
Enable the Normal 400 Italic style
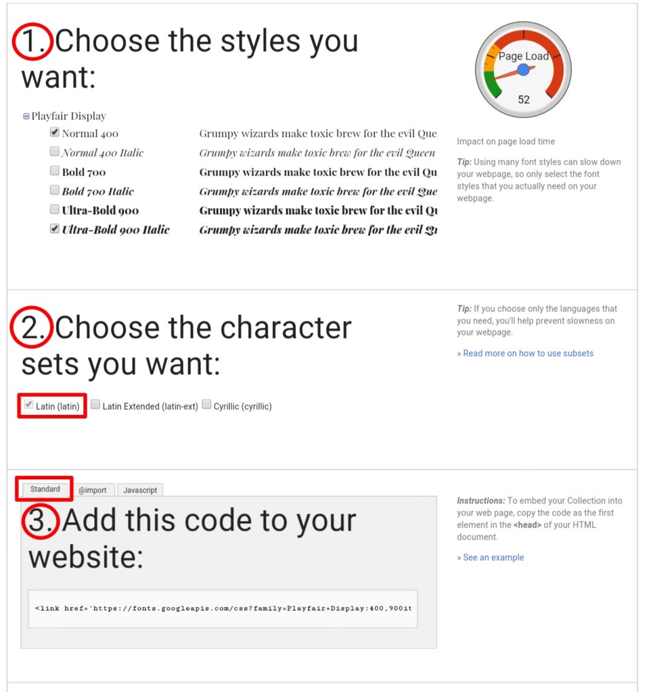click(x=54, y=151)
